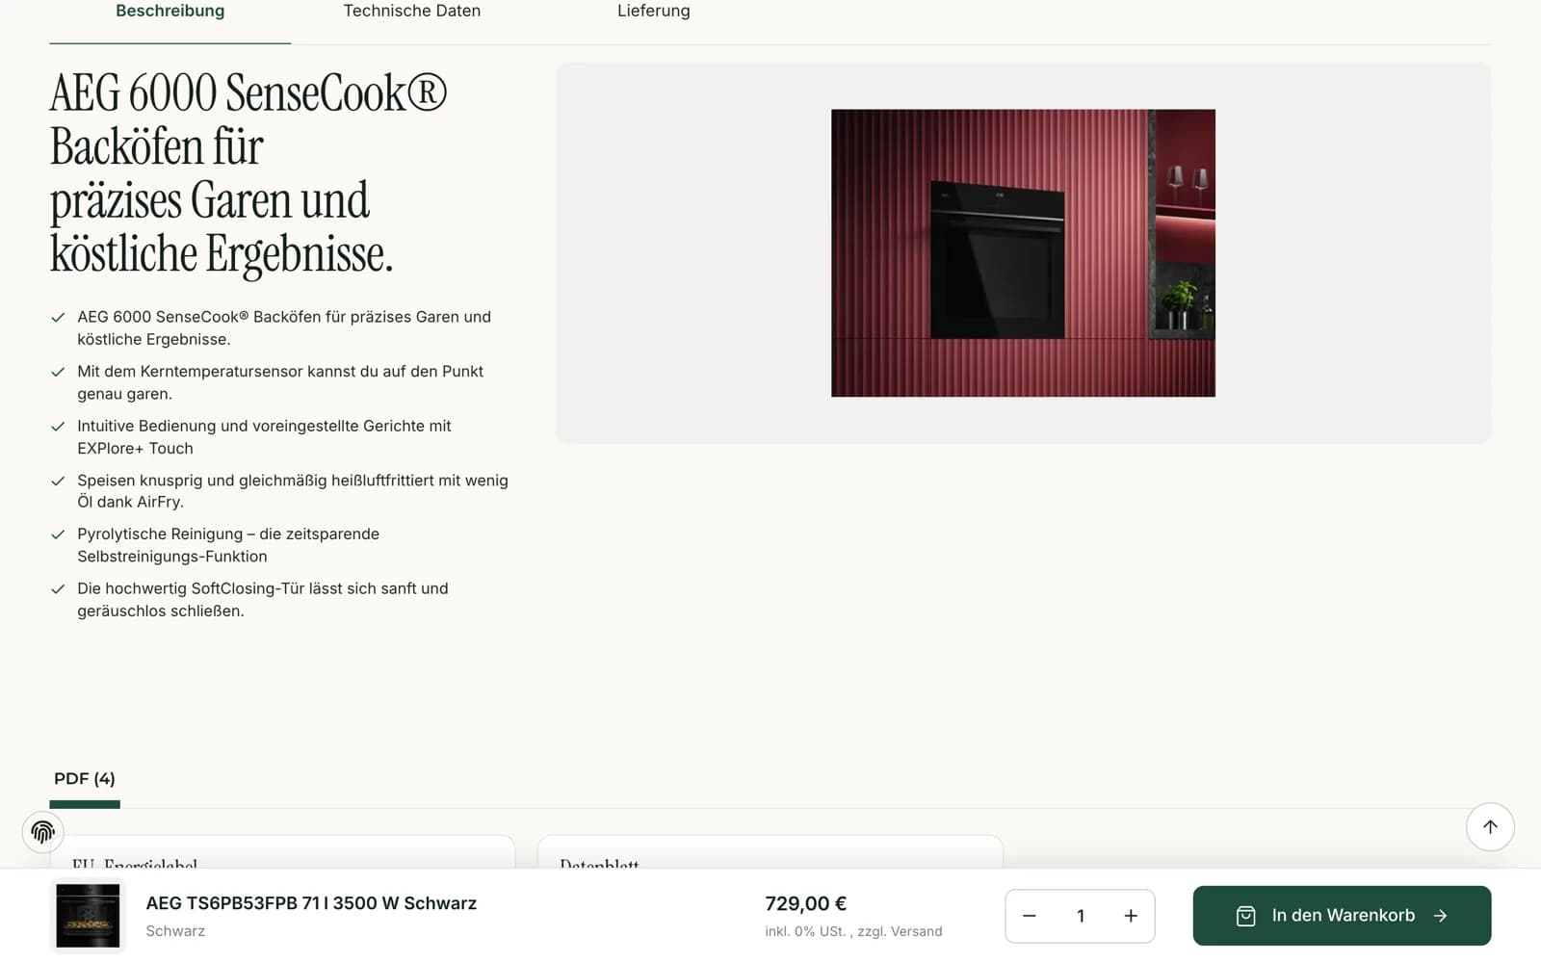Switch to the Lieferung tab
Screen dimensions: 1541x963
pos(653,12)
